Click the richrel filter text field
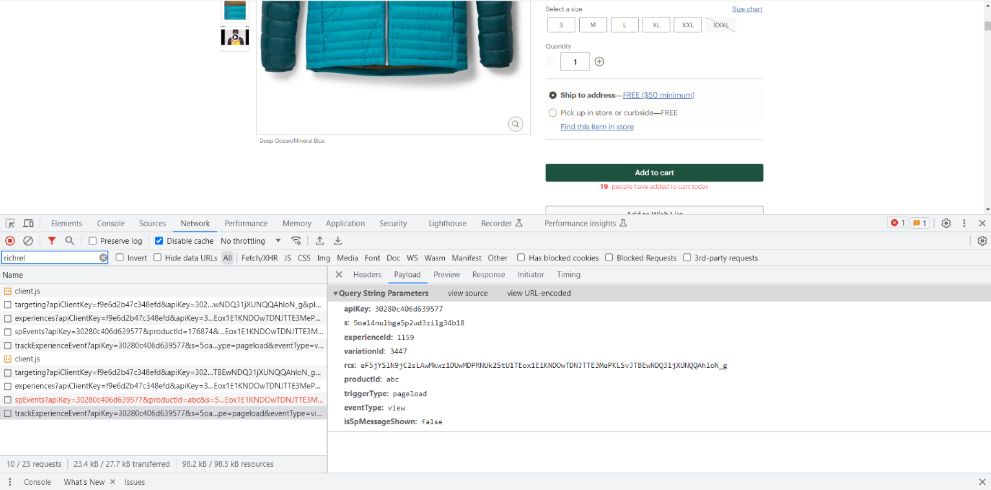 [x=49, y=258]
